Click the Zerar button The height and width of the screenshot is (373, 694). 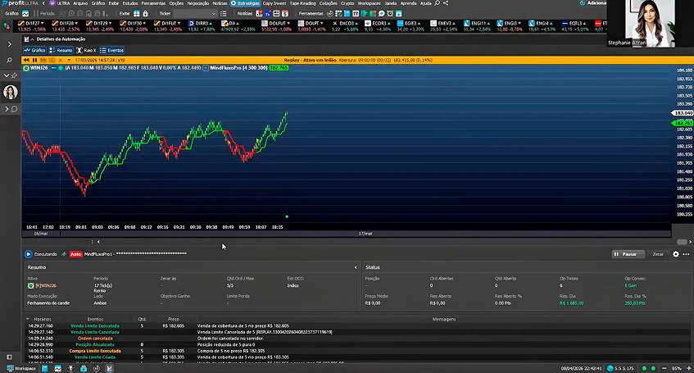pyautogui.click(x=658, y=254)
